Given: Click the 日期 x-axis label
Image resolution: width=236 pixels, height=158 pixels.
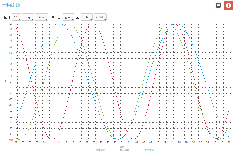Looking at the screenshot, I should [122, 146].
